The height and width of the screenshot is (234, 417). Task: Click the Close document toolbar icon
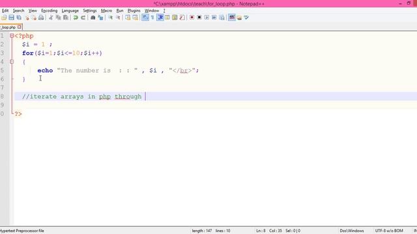coord(27,18)
